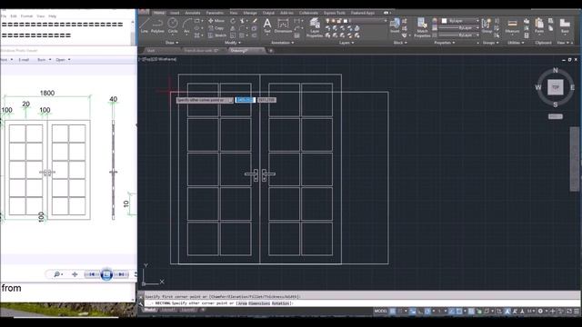Click the Paste tool

pyautogui.click(x=539, y=26)
